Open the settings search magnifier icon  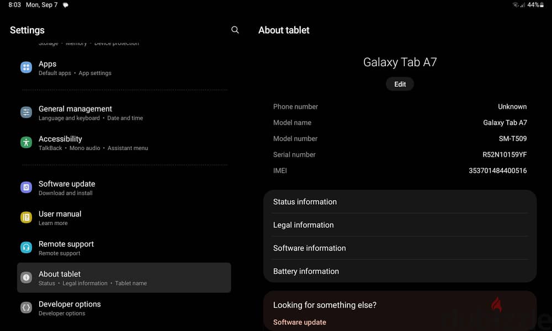click(235, 30)
